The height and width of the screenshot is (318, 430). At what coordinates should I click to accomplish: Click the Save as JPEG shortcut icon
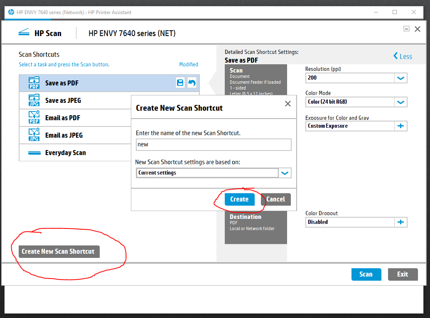click(34, 100)
